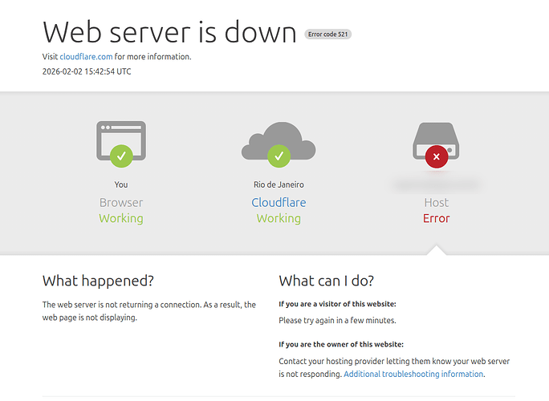Open the cloudflare.com link
The width and height of the screenshot is (549, 401).
pos(86,57)
